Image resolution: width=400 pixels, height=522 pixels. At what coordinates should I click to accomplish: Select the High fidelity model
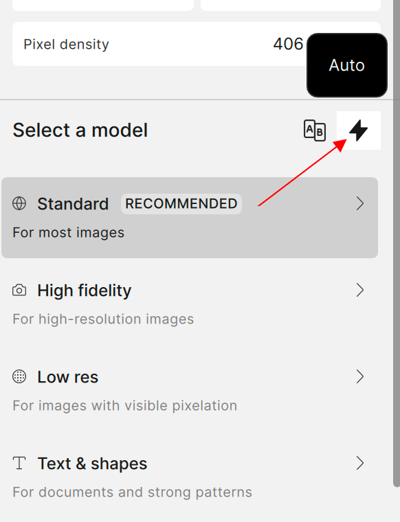coord(190,304)
